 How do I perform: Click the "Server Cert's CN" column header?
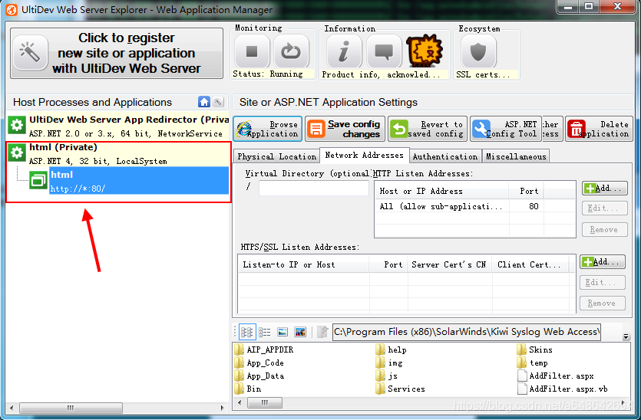pos(450,264)
